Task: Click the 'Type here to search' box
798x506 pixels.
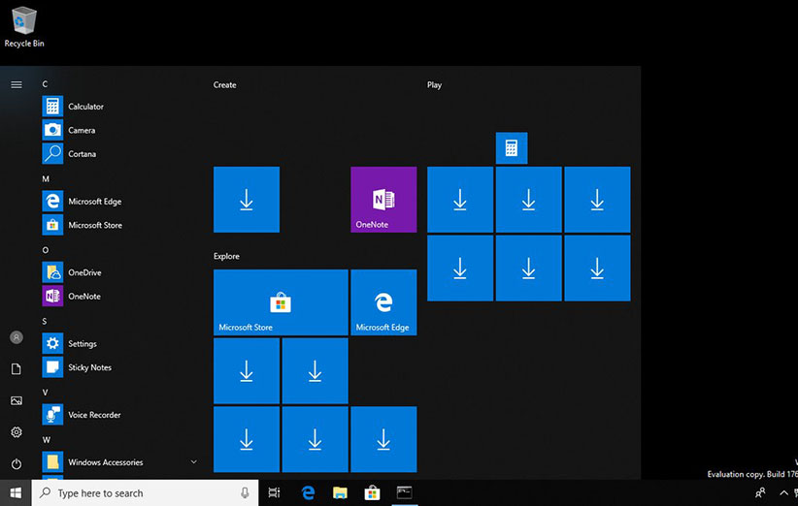Action: click(x=136, y=493)
